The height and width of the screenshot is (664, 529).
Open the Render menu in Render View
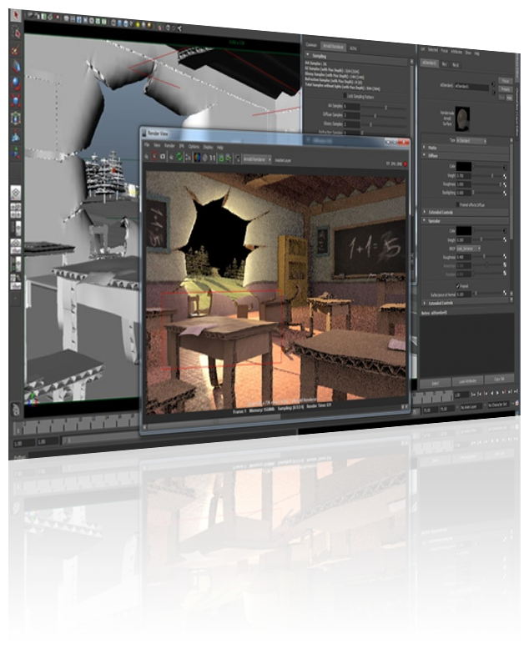[171, 145]
